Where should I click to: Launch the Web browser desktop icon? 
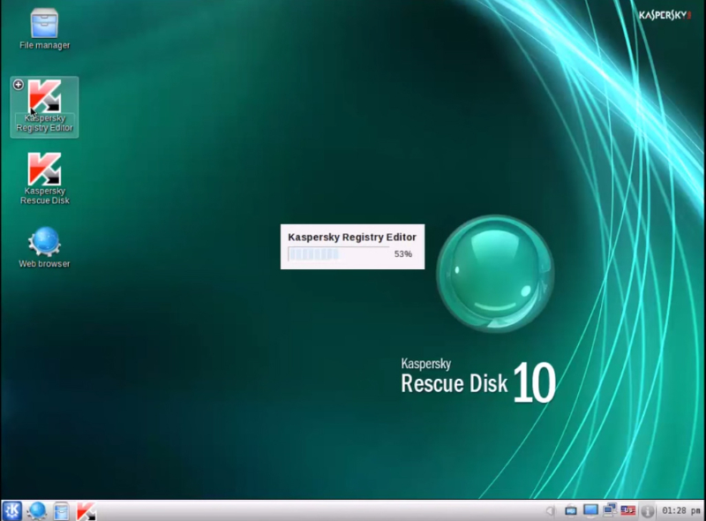click(44, 241)
